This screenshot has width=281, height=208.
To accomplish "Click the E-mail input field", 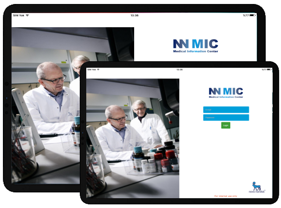I will 226,109.
